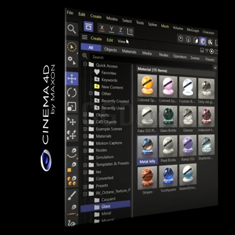Viewport: 235px width, 235px height.
Task: Click the circular target icon in Asset Browser
Action: click(211, 51)
